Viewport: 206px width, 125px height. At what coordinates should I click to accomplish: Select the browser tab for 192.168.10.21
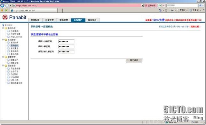[x=34, y=11]
